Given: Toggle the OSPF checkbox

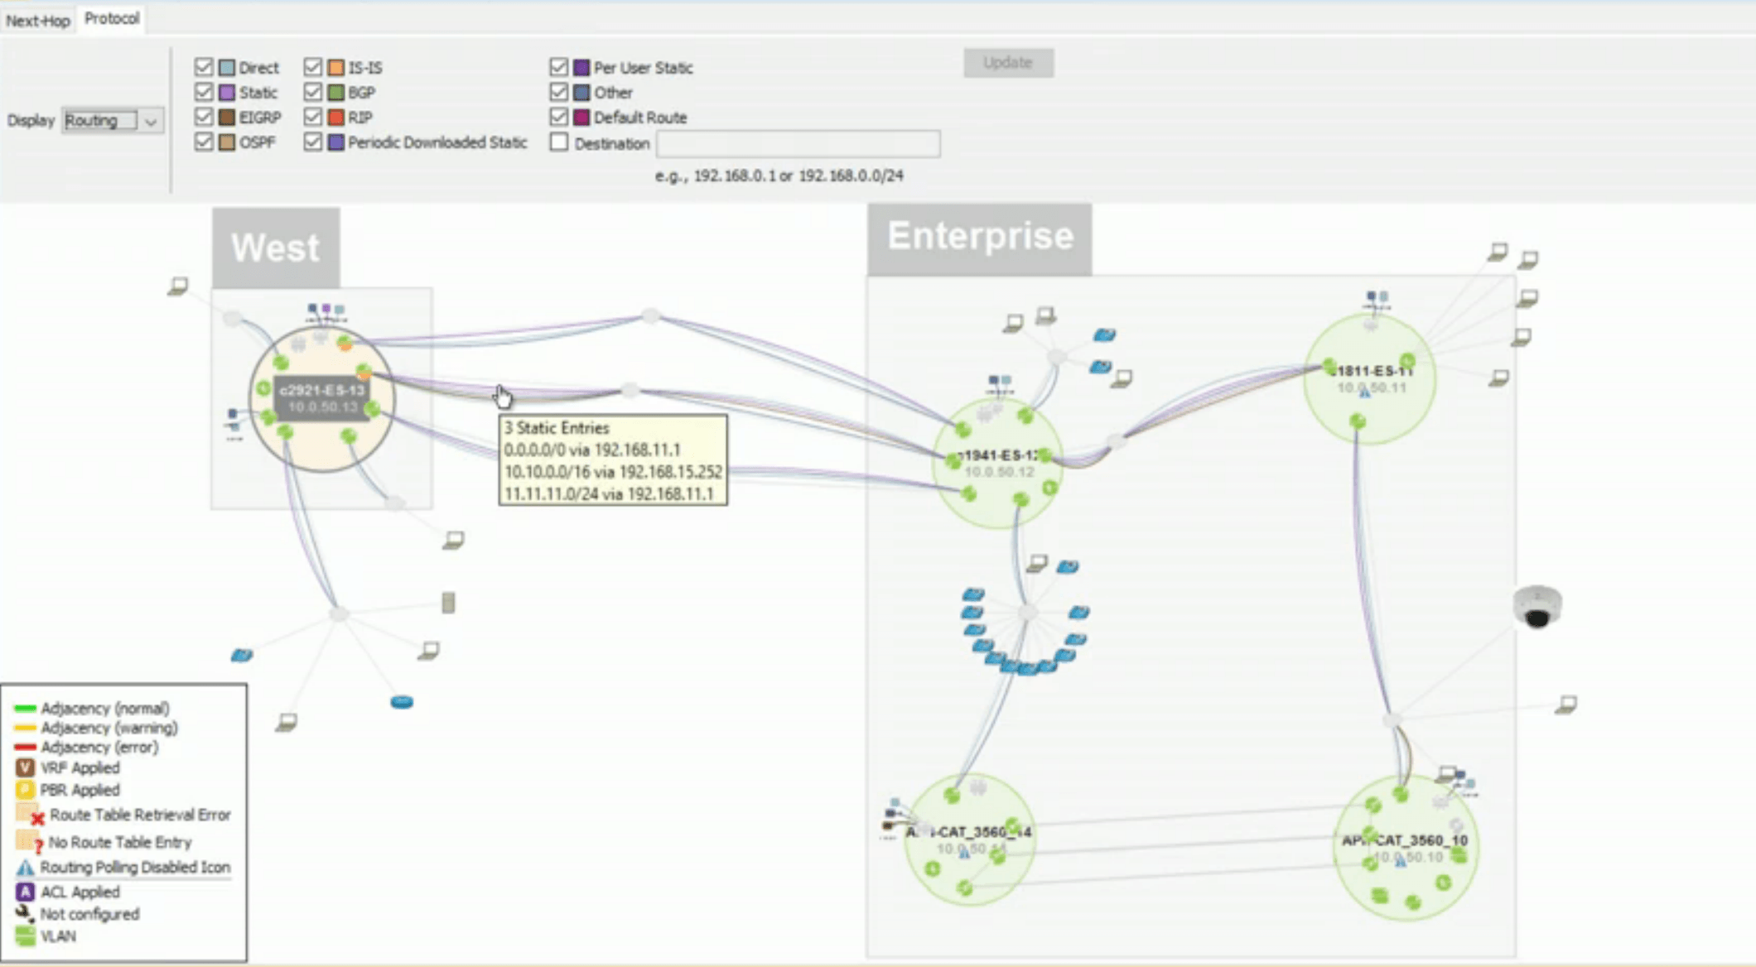Looking at the screenshot, I should pos(204,142).
